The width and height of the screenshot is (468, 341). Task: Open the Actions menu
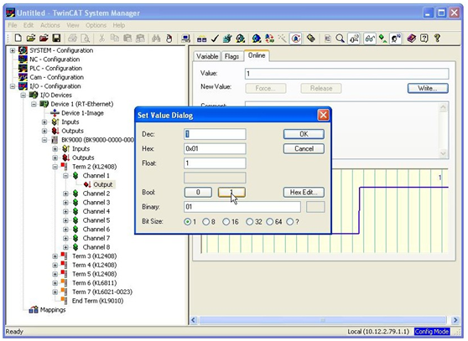tap(49, 25)
